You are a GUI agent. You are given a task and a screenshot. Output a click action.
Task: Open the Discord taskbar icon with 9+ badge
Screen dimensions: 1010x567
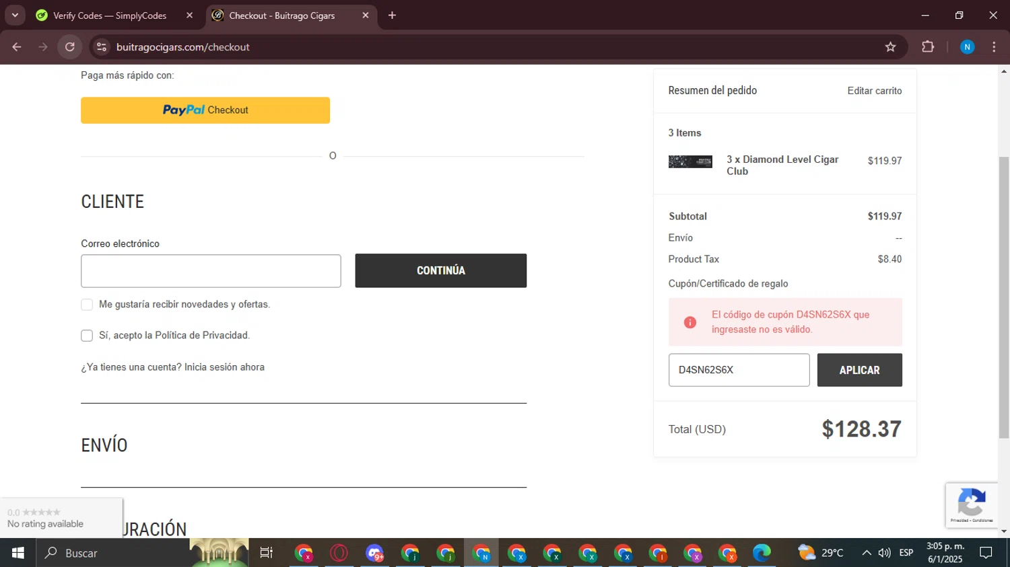coord(374,553)
